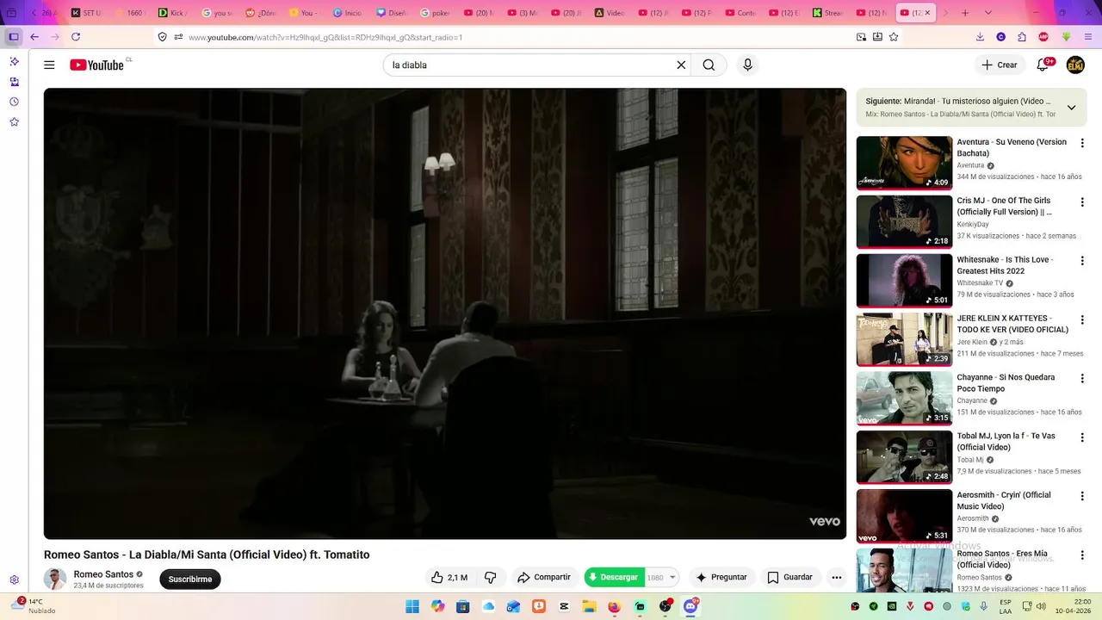This screenshot has height=620, width=1102.
Task: Open JERE KLEIN X KATTEYES thumbnail
Action: click(904, 339)
